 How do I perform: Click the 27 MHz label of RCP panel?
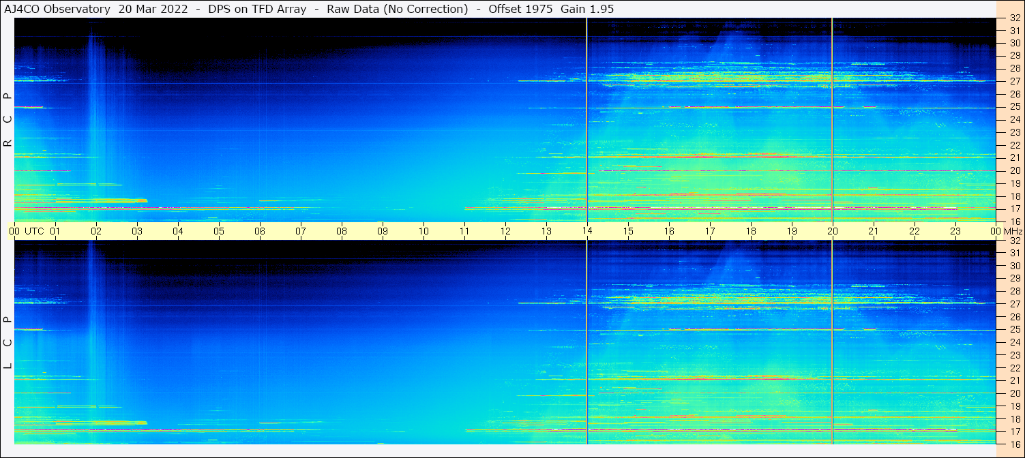click(1014, 81)
